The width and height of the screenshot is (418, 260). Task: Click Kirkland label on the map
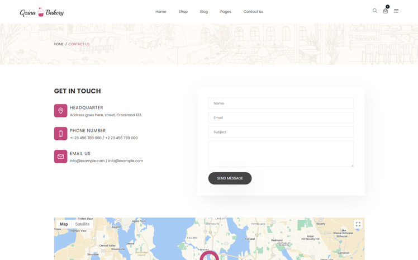250,239
